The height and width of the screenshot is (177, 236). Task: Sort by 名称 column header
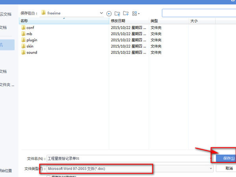tap(64, 21)
